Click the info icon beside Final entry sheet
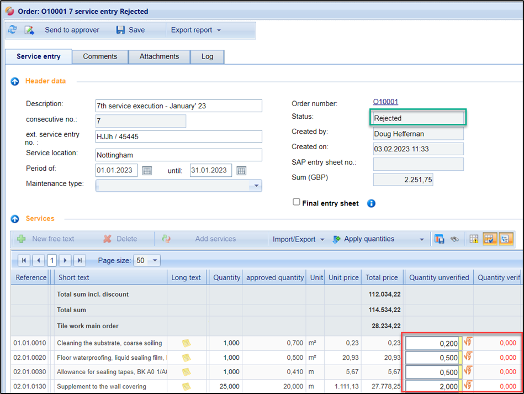The height and width of the screenshot is (394, 524). click(371, 203)
